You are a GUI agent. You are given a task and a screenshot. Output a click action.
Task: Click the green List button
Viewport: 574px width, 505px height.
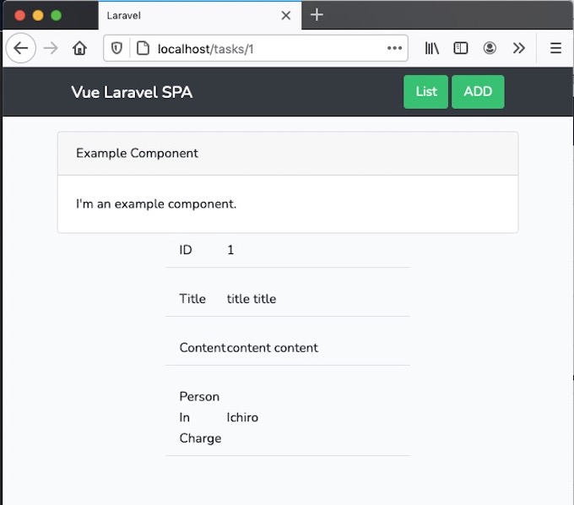coord(426,92)
